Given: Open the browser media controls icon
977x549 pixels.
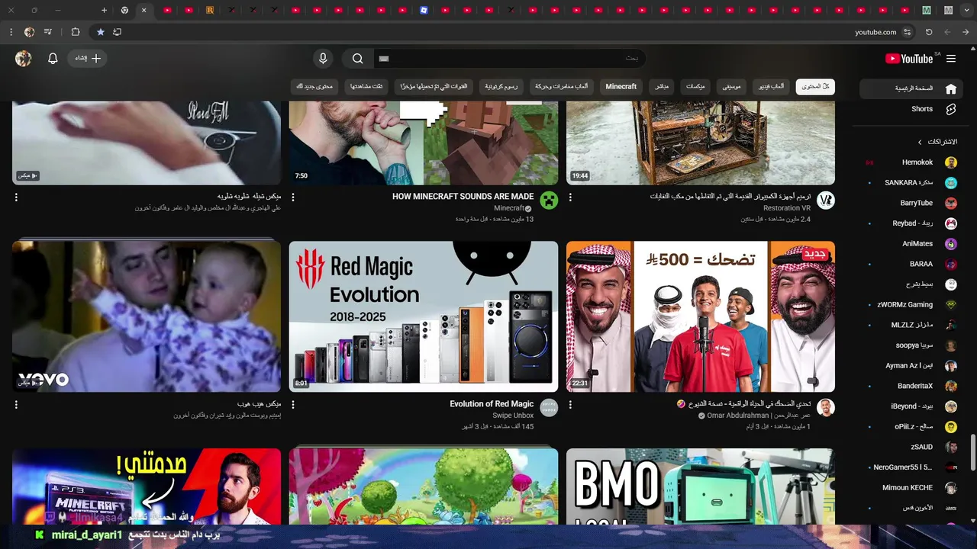Looking at the screenshot, I should click(x=48, y=32).
